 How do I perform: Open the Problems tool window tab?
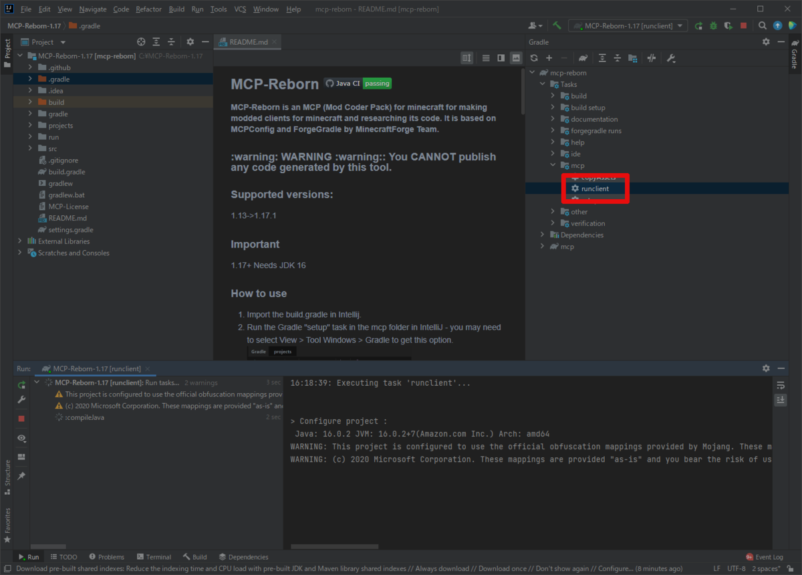coord(106,556)
